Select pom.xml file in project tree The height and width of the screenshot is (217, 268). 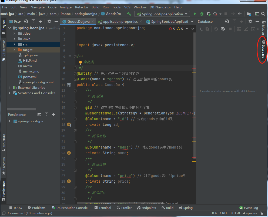29,77
